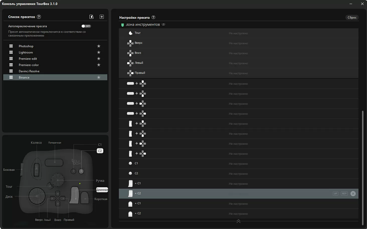Toggle the REP option on selected row
367x229 pixels.
[x=344, y=193]
